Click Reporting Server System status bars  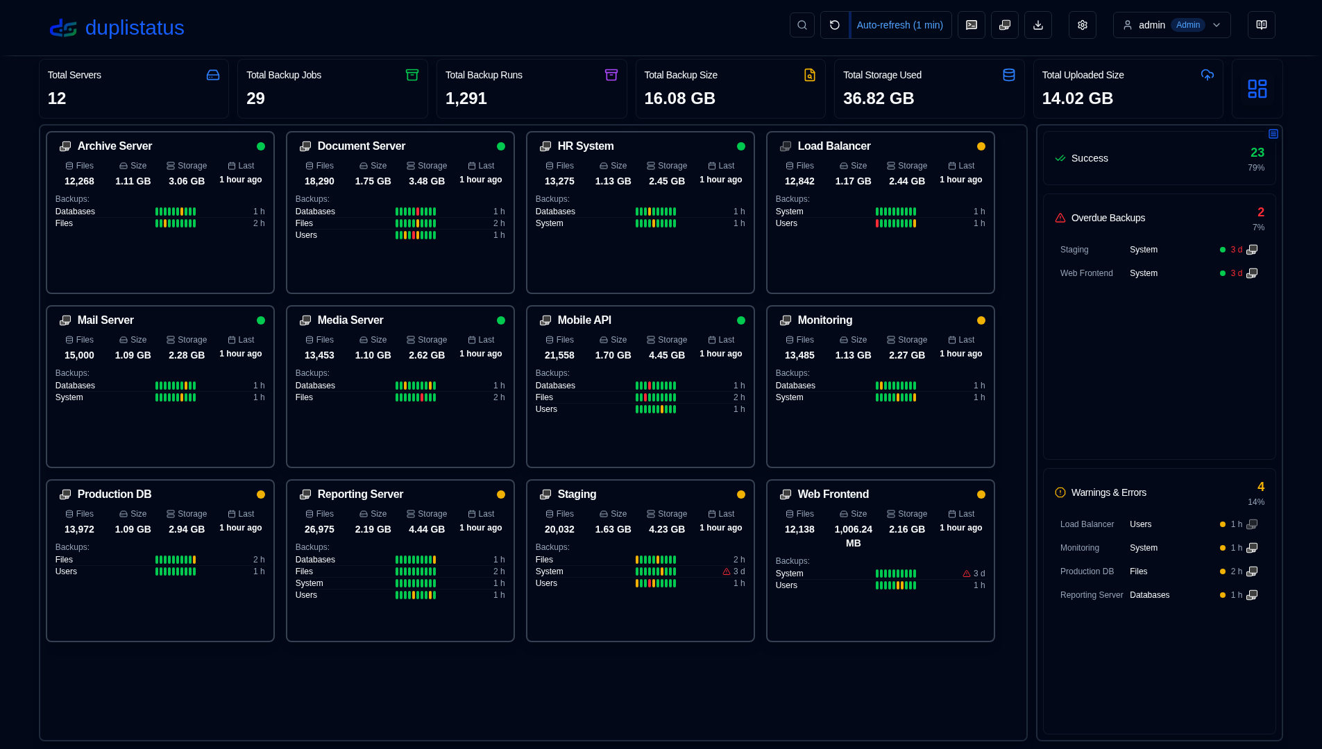click(416, 583)
